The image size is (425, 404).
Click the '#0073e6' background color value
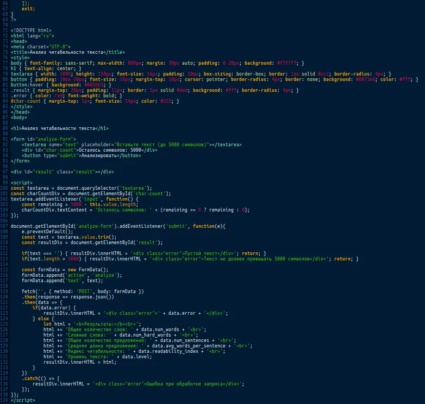pyautogui.click(x=365, y=79)
